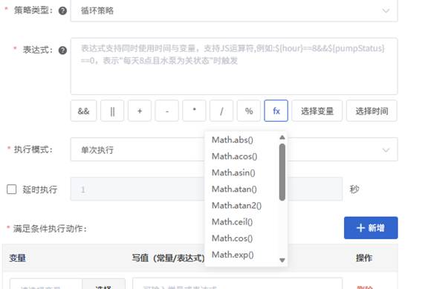Click the 选择时间 button
The height and width of the screenshot is (289, 428).
tap(372, 111)
